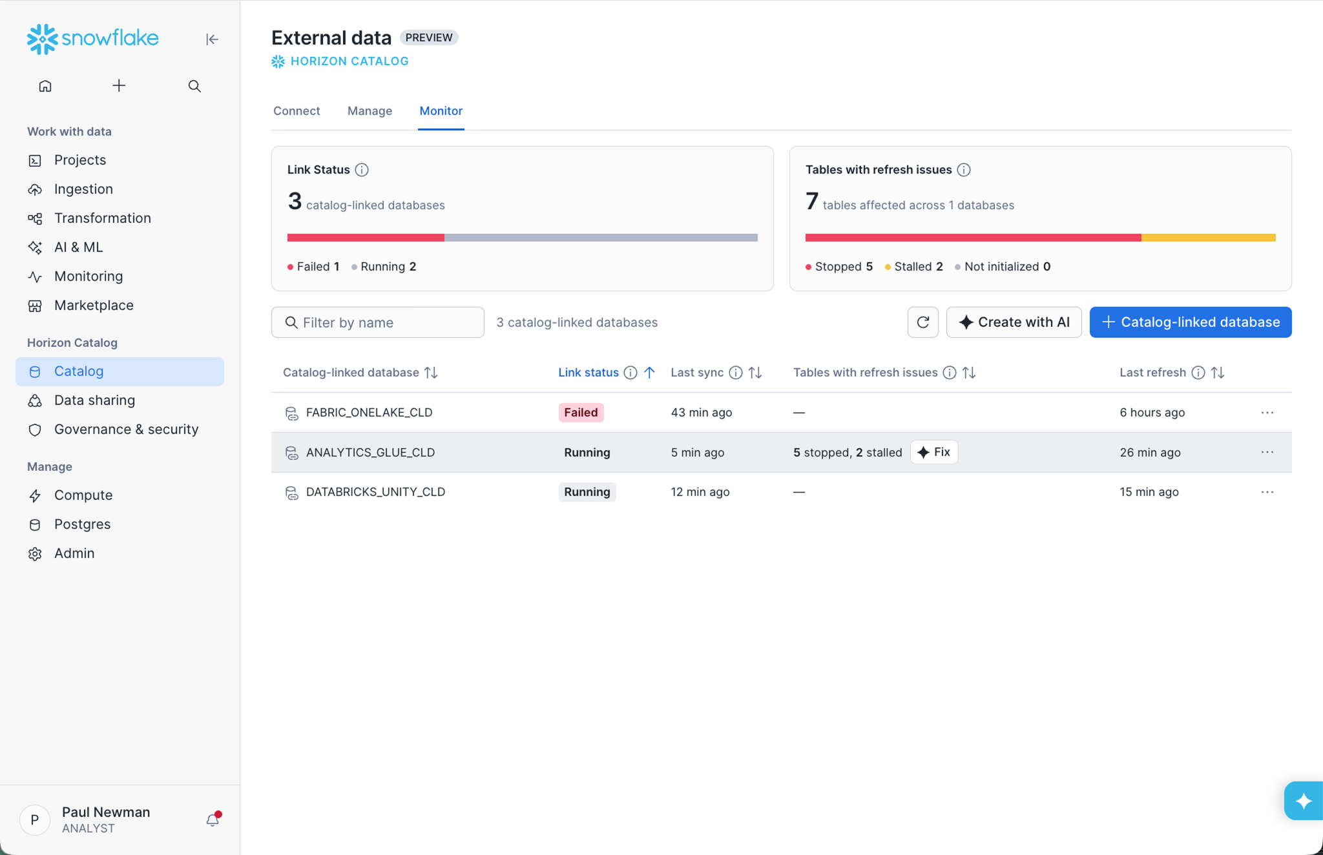Click the Failed status badge

pos(581,413)
